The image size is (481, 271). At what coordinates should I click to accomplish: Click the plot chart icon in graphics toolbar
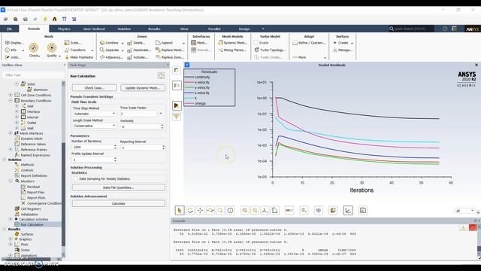(x=348, y=211)
